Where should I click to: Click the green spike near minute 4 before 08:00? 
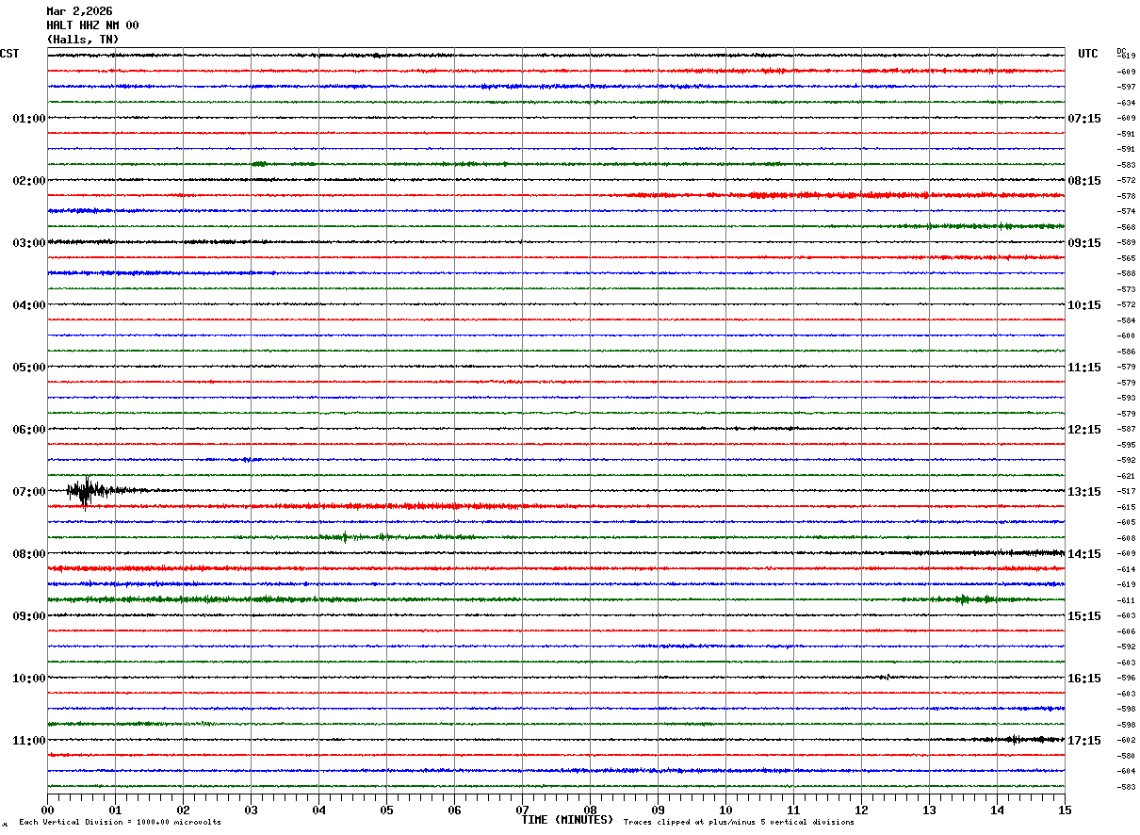[x=345, y=537]
